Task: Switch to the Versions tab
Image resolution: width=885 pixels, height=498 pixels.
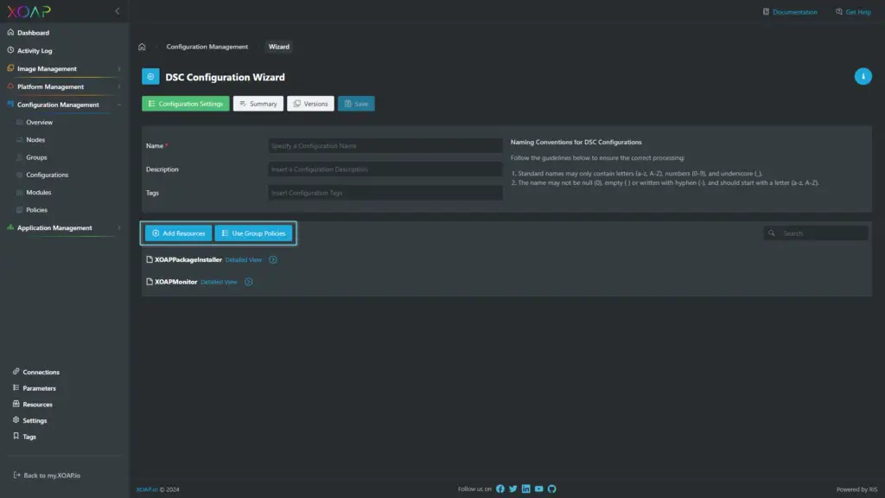Action: [310, 104]
